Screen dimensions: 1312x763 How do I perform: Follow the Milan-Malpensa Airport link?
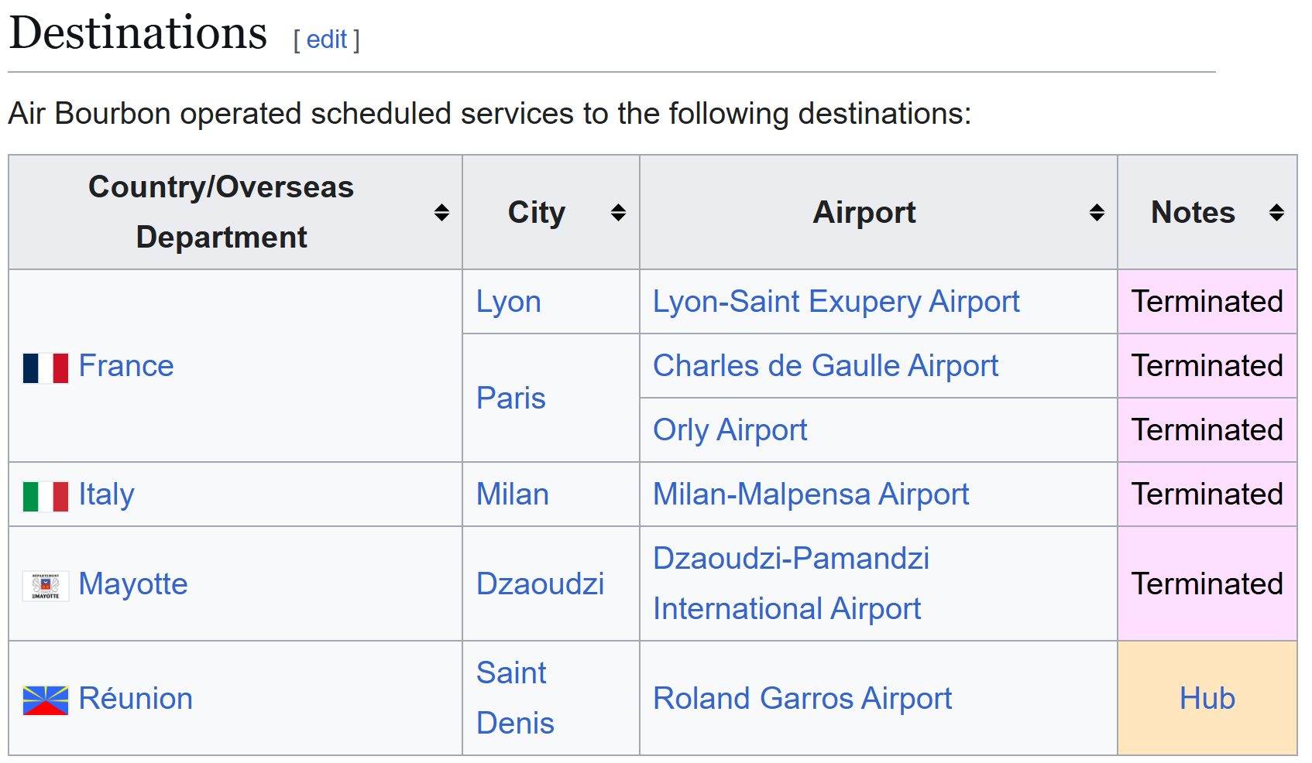(810, 494)
